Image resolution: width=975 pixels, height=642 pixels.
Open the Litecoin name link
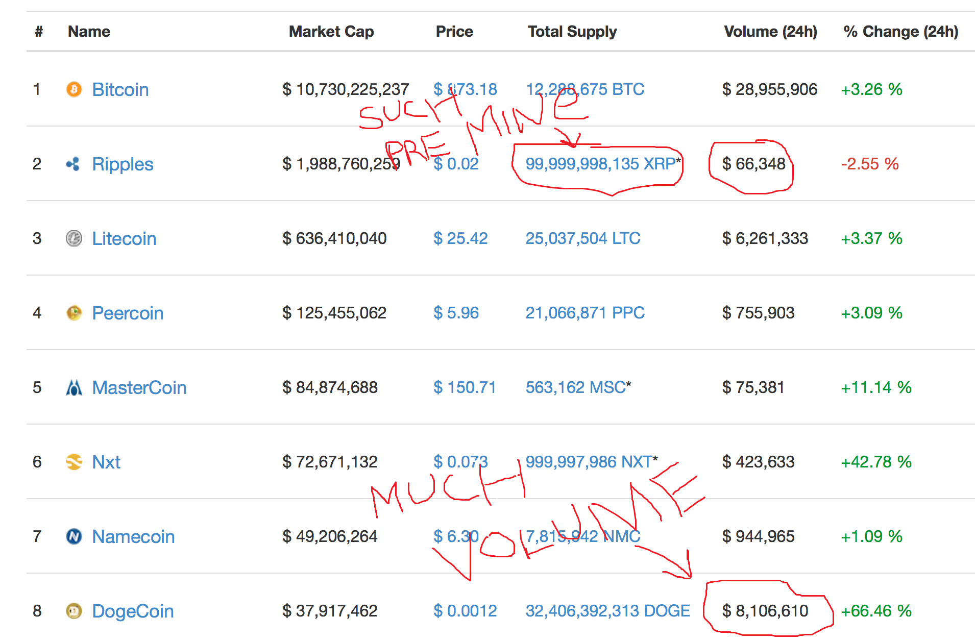pos(124,239)
